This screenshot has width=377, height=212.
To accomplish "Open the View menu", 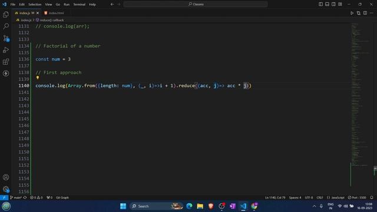I will click(48, 4).
